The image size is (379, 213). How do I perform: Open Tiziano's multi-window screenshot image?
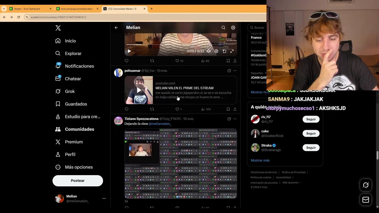pyautogui.click(x=181, y=163)
